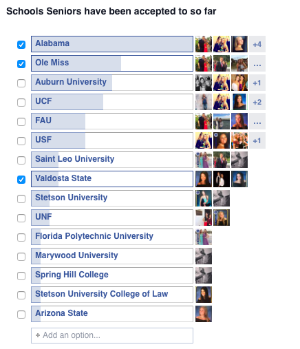Choose the Florida Polytechnic University option
This screenshot has height=349, width=300.
112,237
